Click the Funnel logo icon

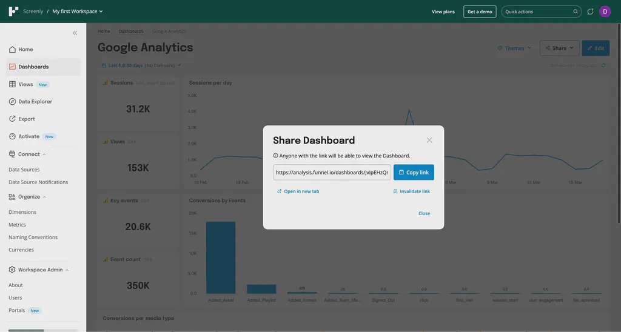click(x=13, y=12)
